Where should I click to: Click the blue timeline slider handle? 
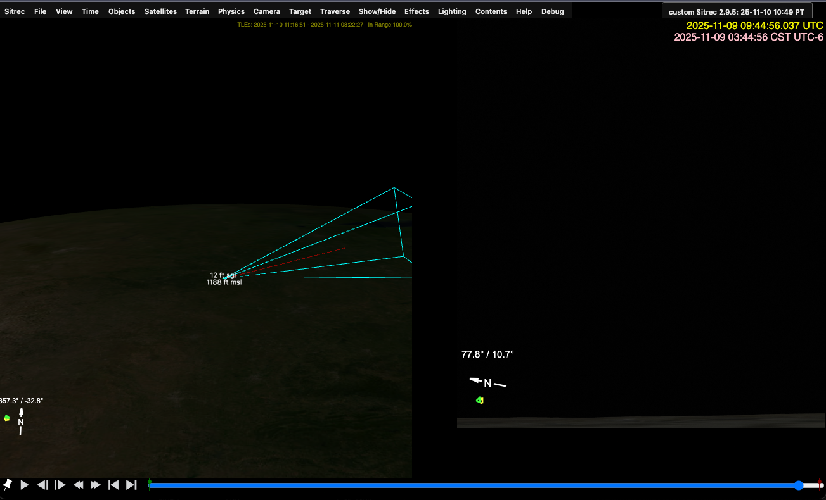pos(799,485)
